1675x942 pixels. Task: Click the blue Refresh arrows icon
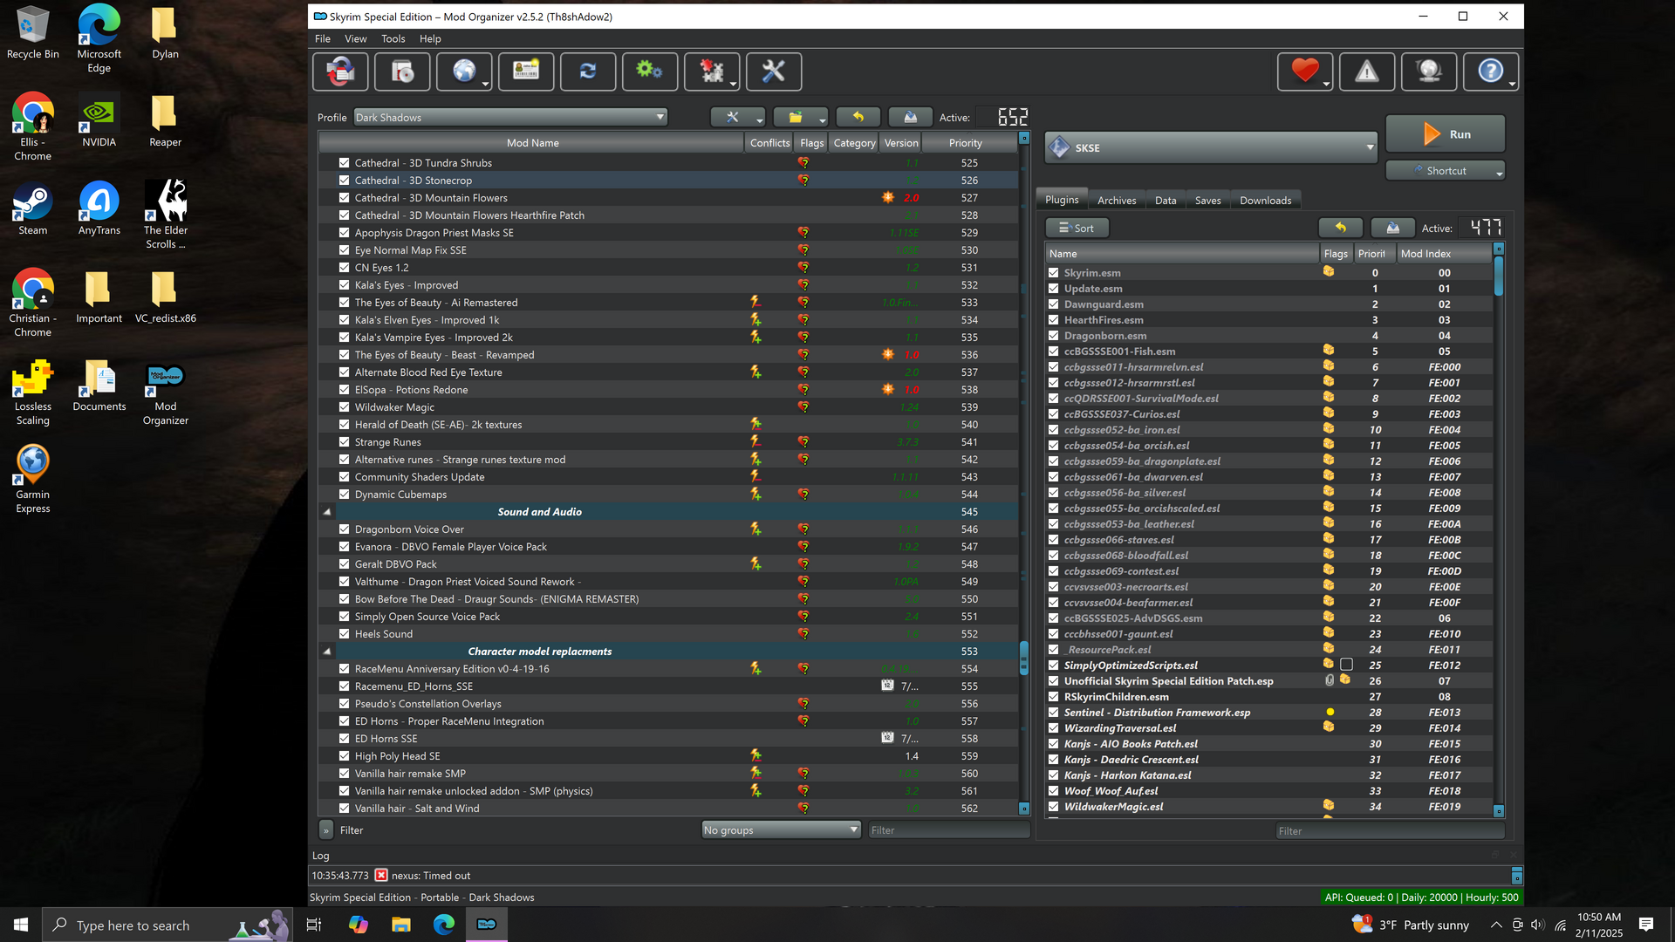click(588, 72)
